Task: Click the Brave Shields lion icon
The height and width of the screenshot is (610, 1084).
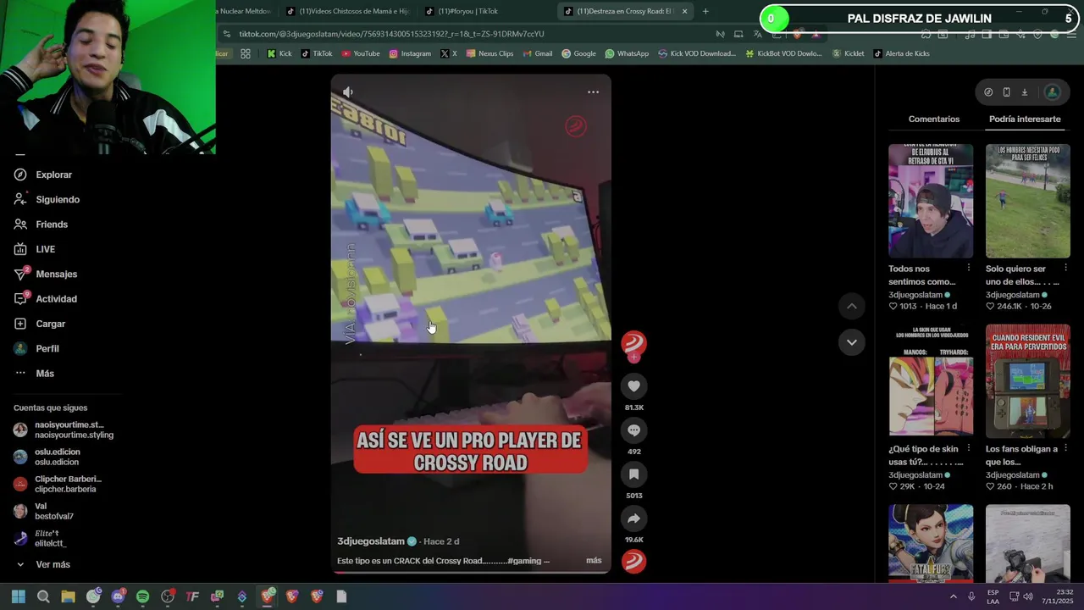Action: (x=797, y=34)
